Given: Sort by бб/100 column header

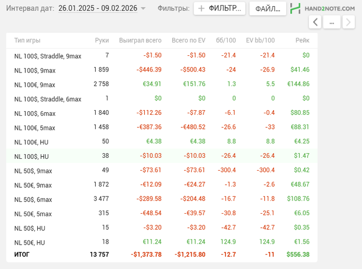Looking at the screenshot, I should [225, 40].
